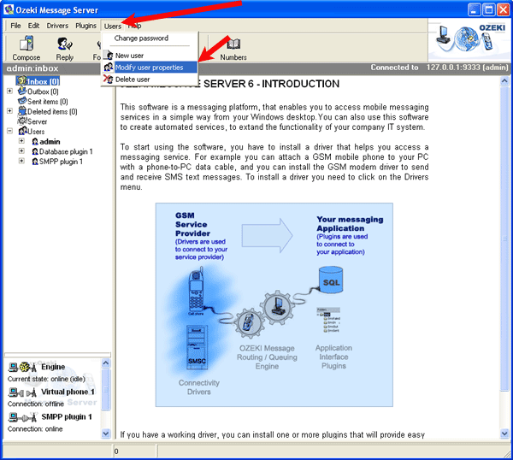Click the Server gear icon
Screen dimensions: 513x460
(x=22, y=121)
